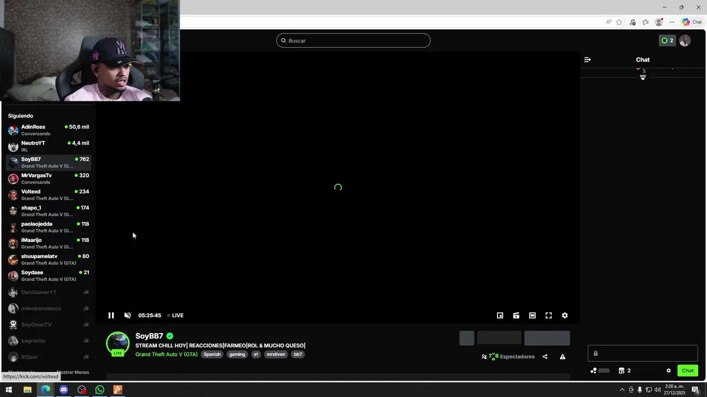The image size is (707, 397).
Task: Open Windows Start menu
Action: tap(8, 390)
